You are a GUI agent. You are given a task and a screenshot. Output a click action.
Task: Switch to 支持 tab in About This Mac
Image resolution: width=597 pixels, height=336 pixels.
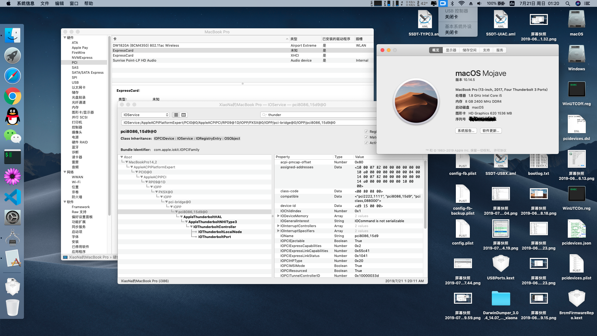click(486, 50)
